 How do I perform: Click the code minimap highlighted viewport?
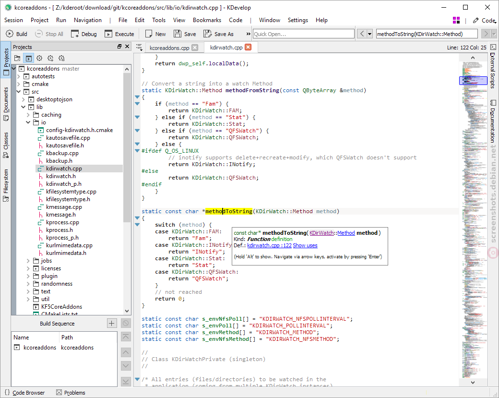coord(473,81)
